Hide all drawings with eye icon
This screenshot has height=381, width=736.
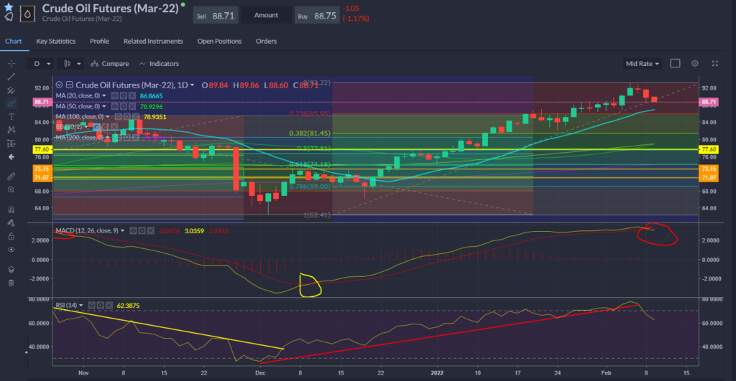pyautogui.click(x=11, y=249)
